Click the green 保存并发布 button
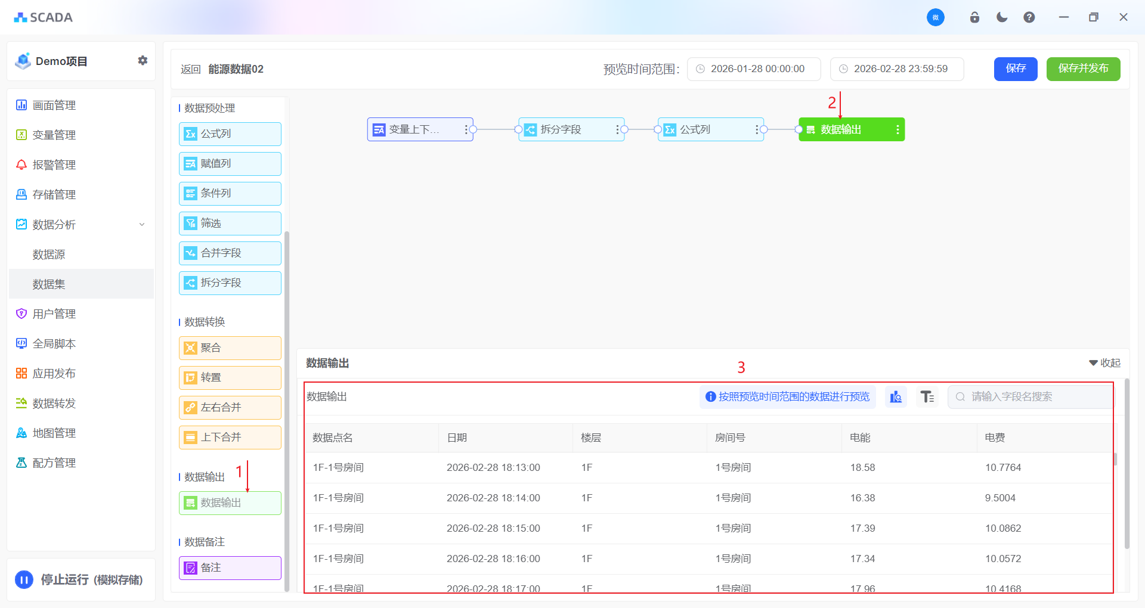 1083,69
